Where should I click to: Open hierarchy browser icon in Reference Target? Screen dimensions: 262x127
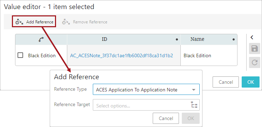click(x=194, y=105)
